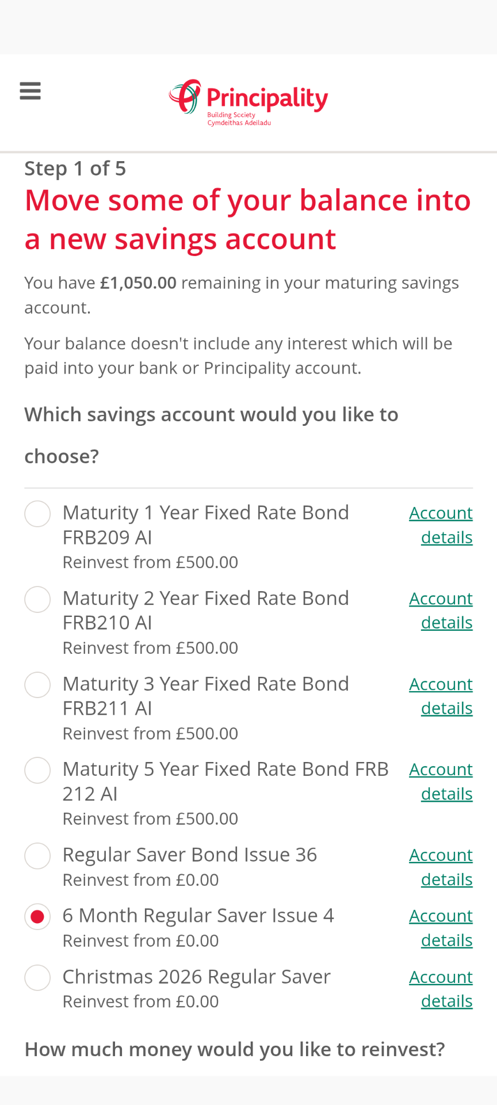View Account details for 6 Month Regular Saver

(441, 928)
